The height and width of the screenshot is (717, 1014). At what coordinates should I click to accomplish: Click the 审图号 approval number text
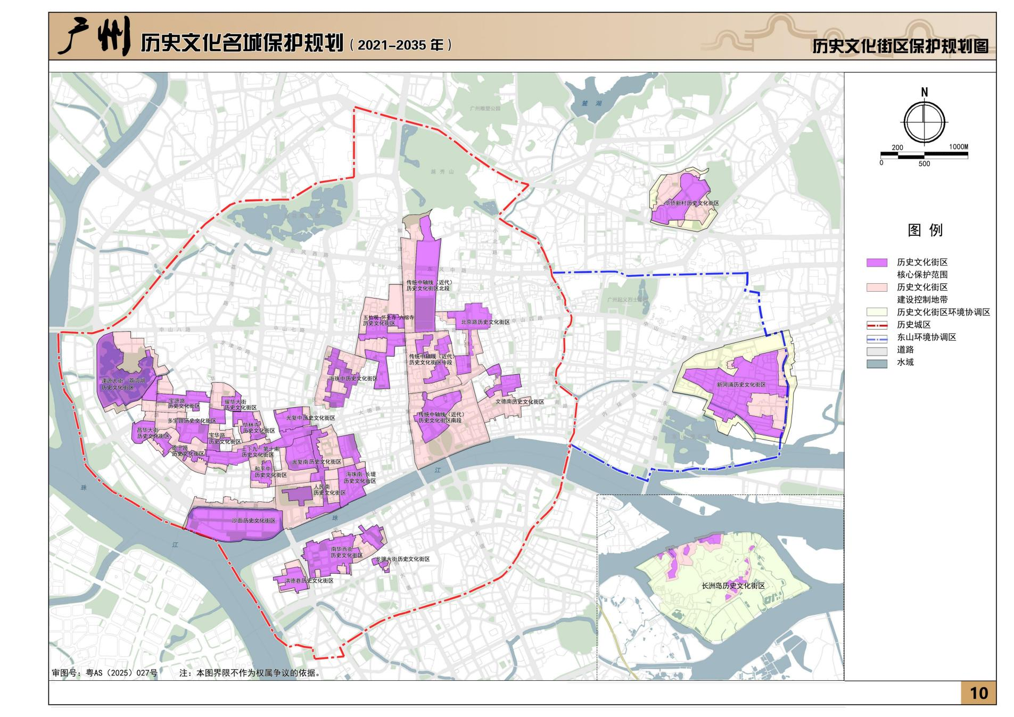104,673
